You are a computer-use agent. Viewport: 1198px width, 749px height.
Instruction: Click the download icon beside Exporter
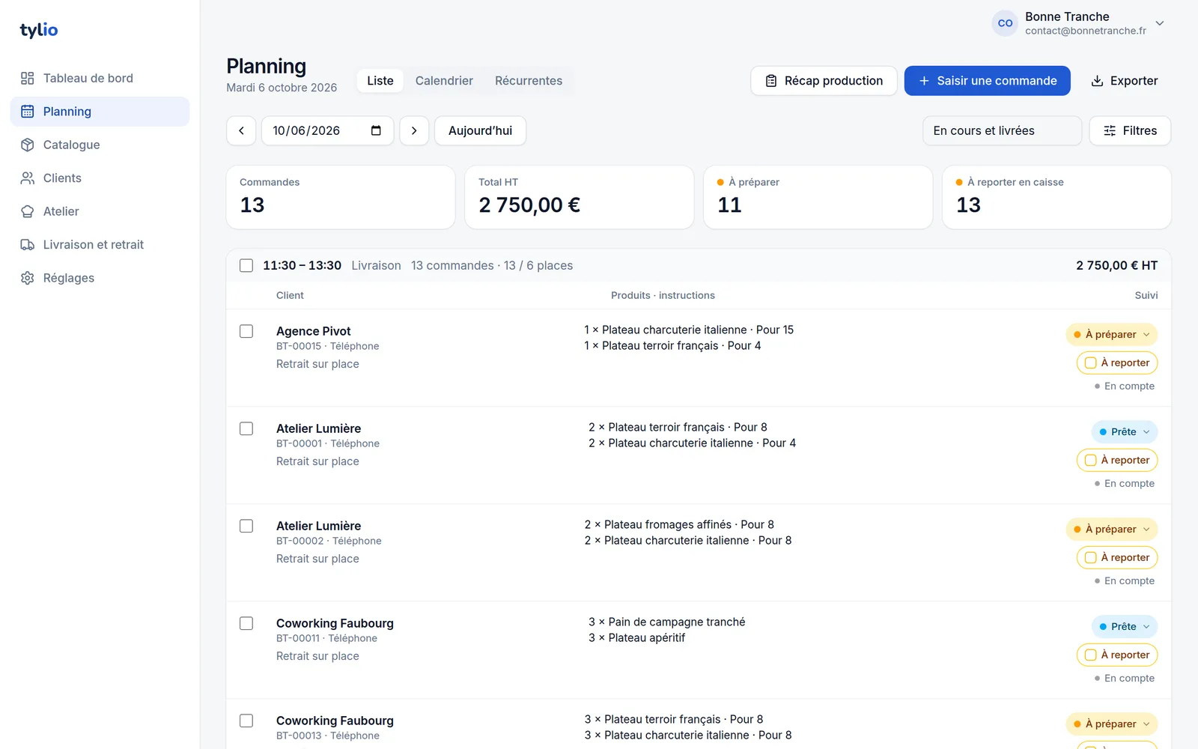coord(1097,81)
